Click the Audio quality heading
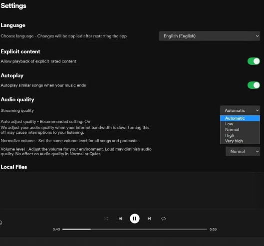Viewport: 264px width, 246px height. (17, 99)
